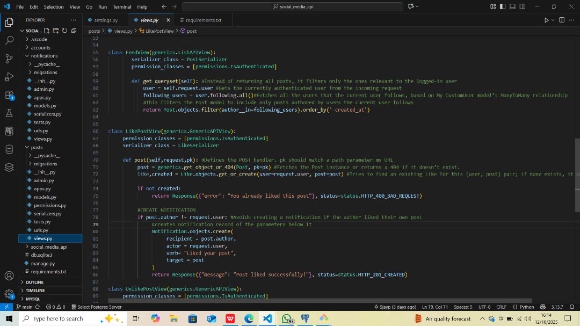
Task: Go back with the navigation arrow
Action: pyautogui.click(x=164, y=6)
